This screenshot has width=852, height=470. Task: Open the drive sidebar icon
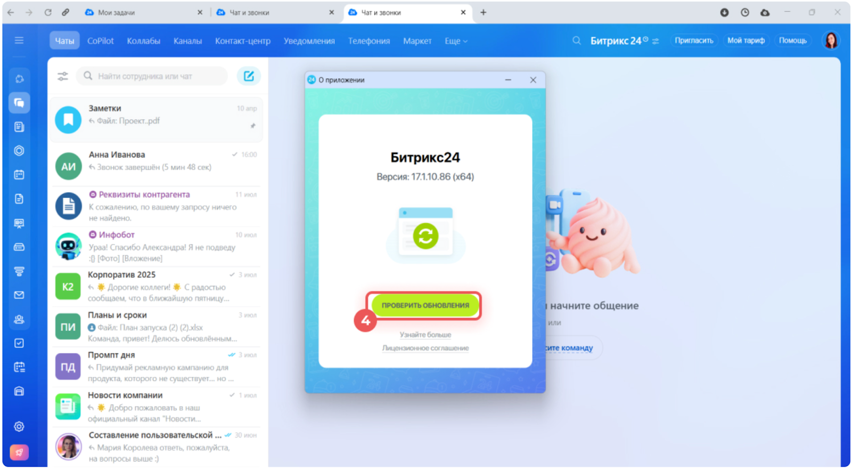pyautogui.click(x=19, y=247)
